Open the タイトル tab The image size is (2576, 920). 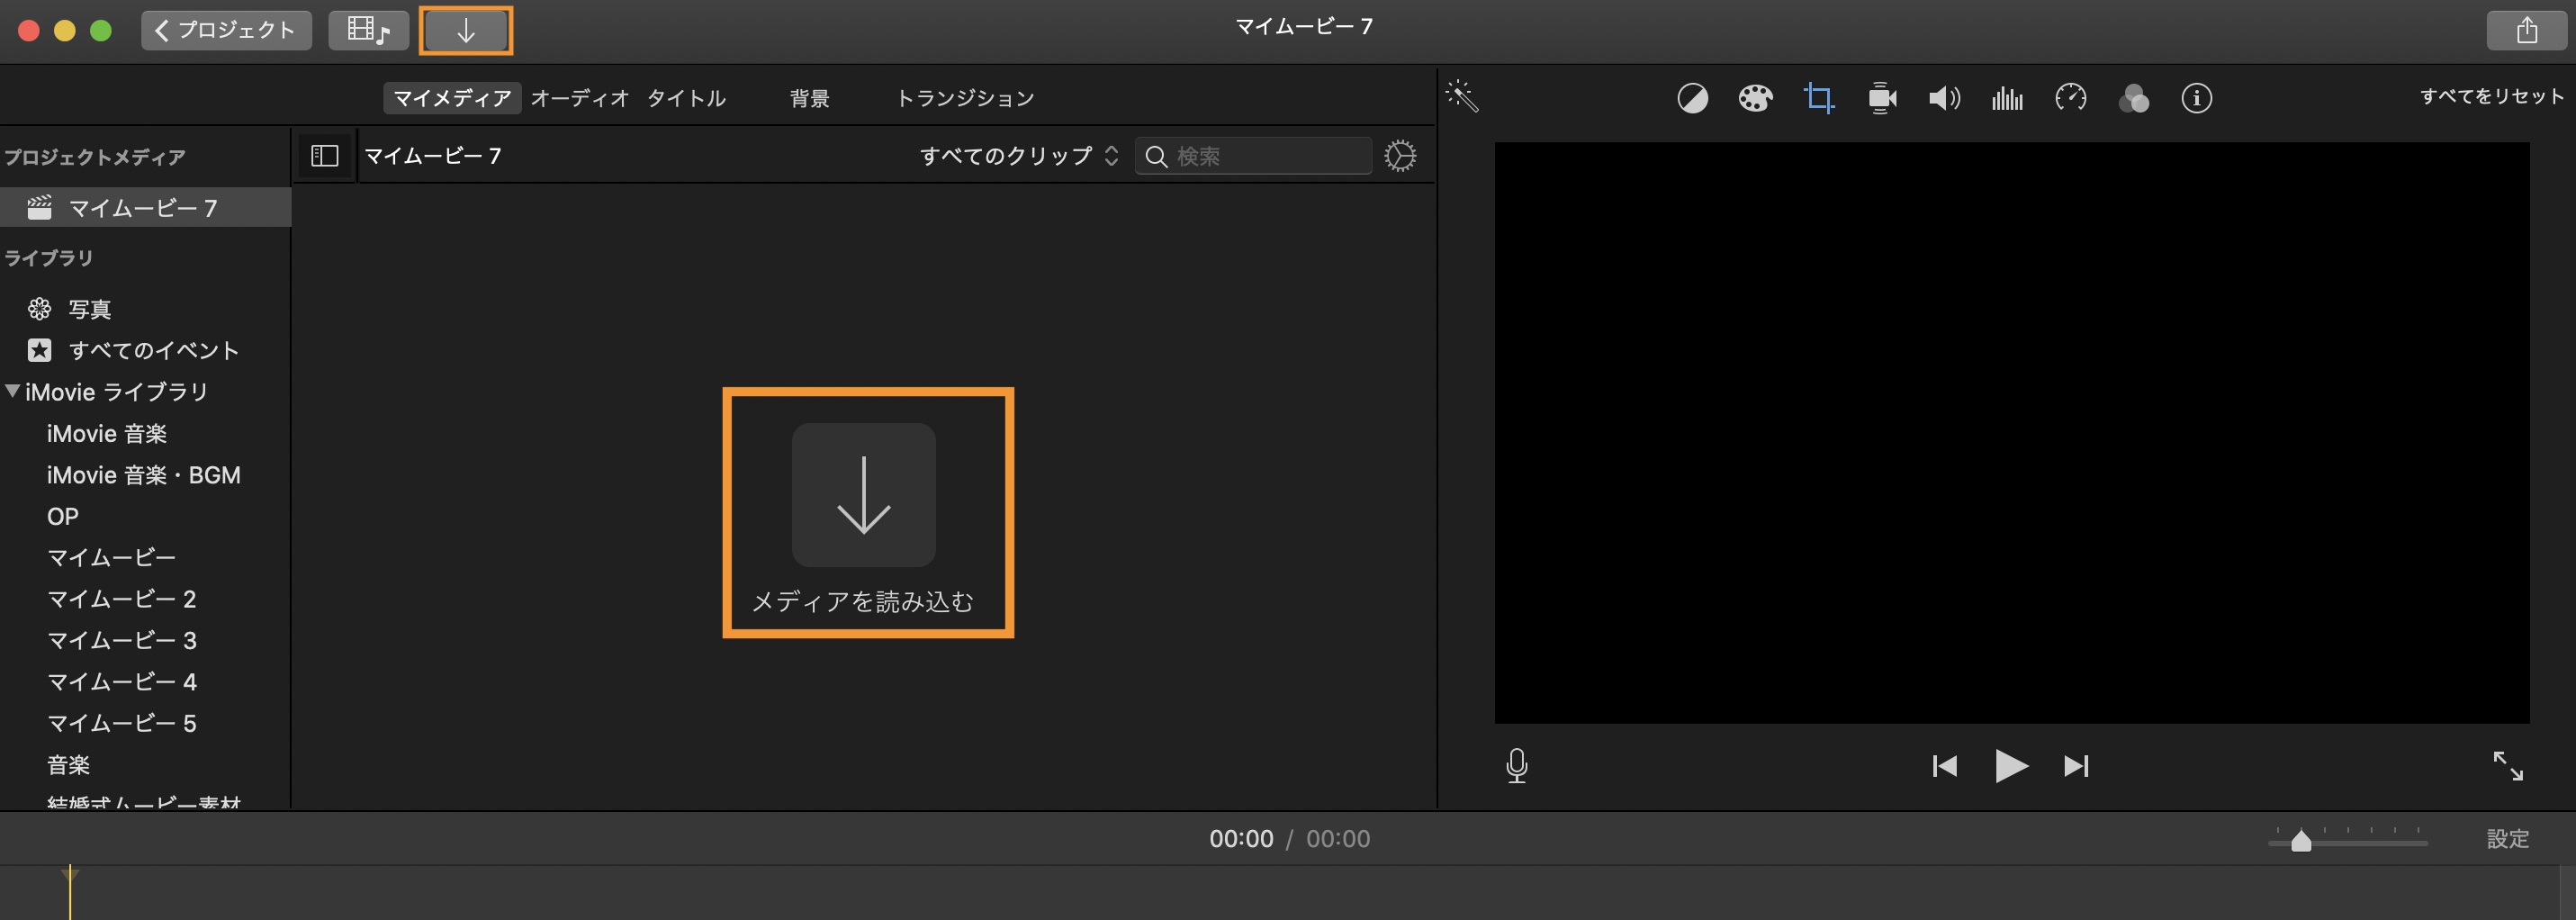(686, 98)
